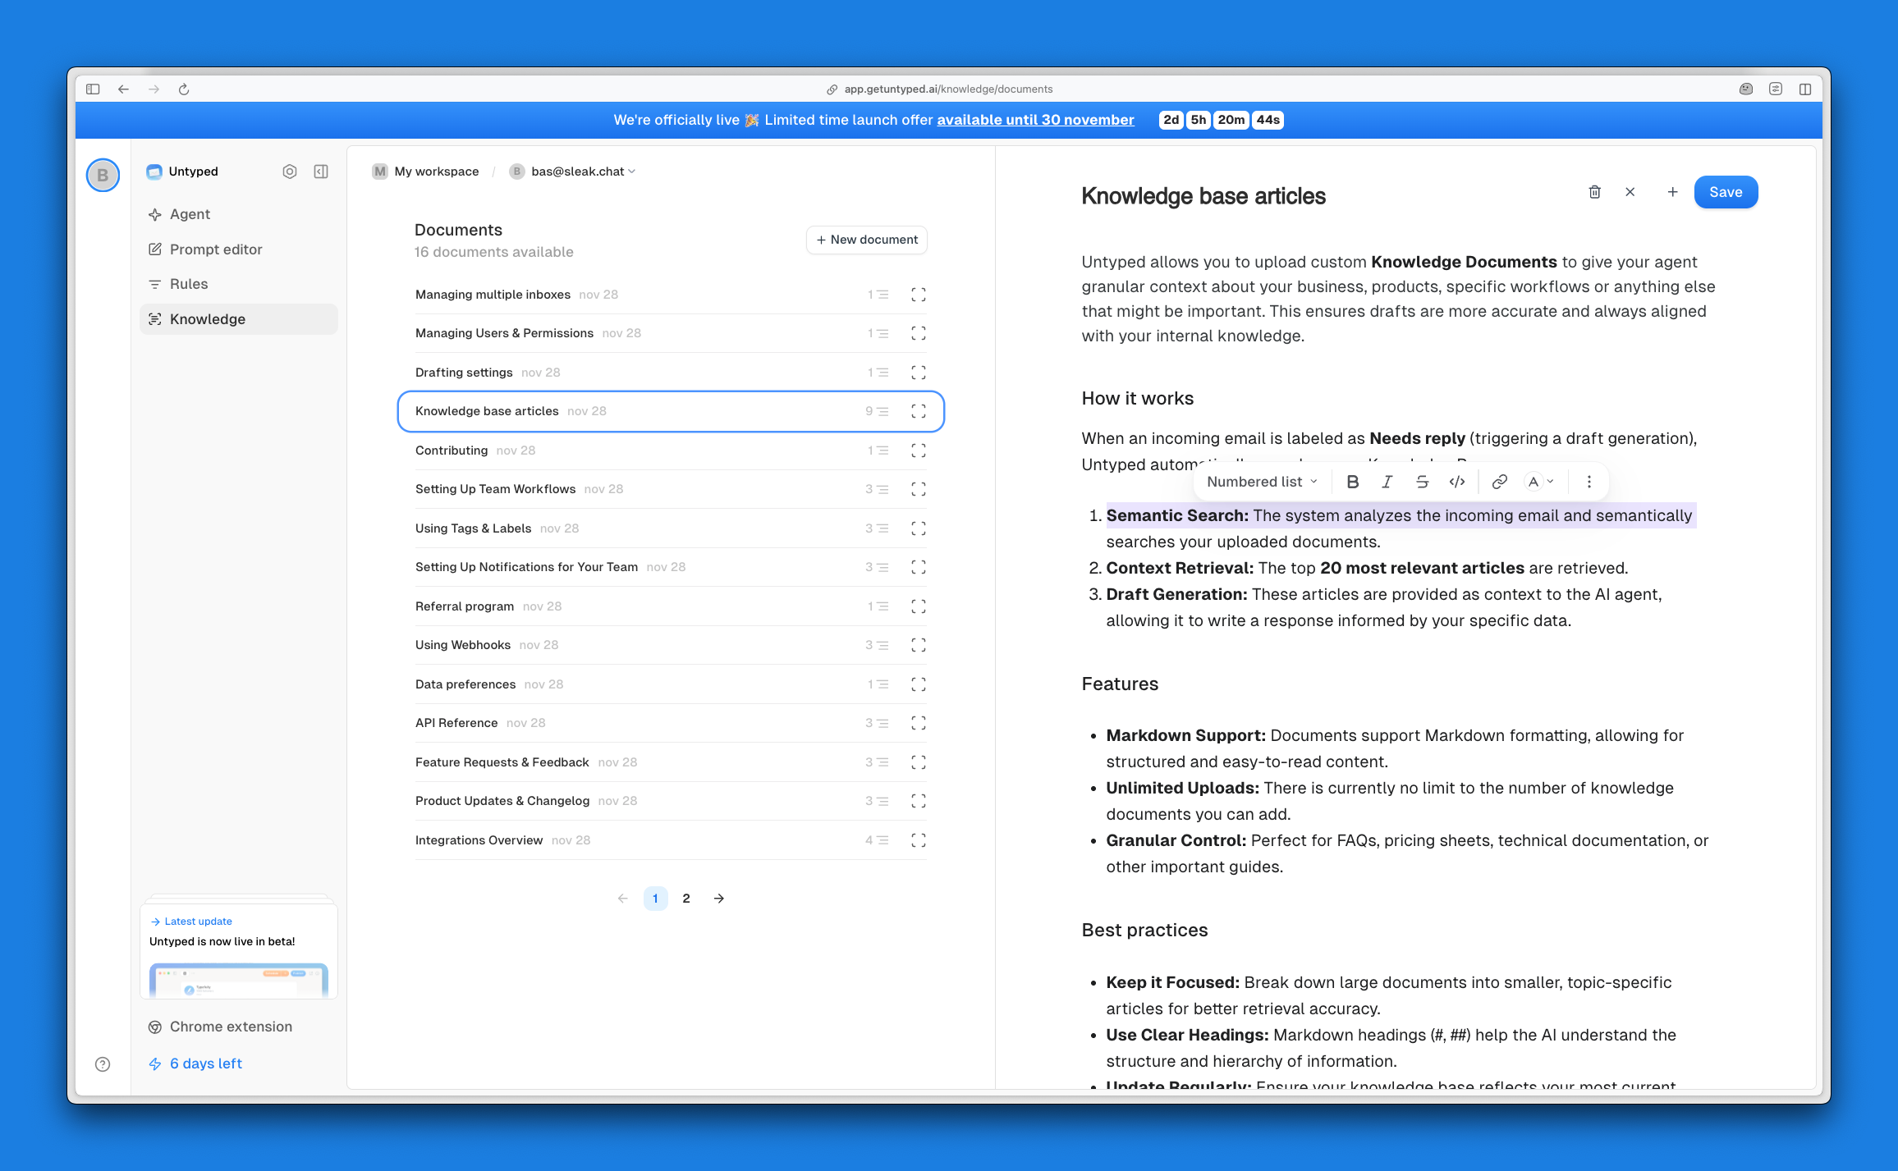The height and width of the screenshot is (1171, 1898).
Task: Insert a link using the link icon
Action: pos(1499,482)
